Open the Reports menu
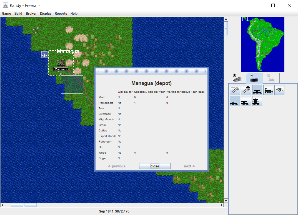The image size is (298, 215). tap(61, 14)
